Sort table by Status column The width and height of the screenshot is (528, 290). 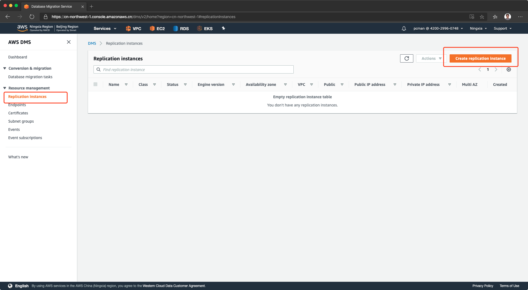click(173, 85)
